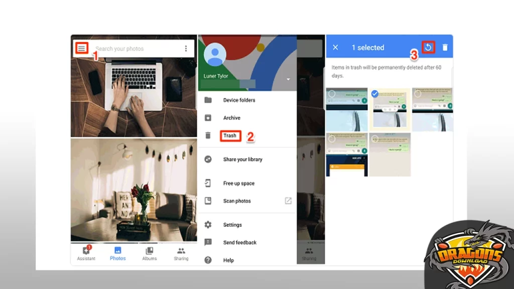Open the Trash folder

[x=230, y=135]
